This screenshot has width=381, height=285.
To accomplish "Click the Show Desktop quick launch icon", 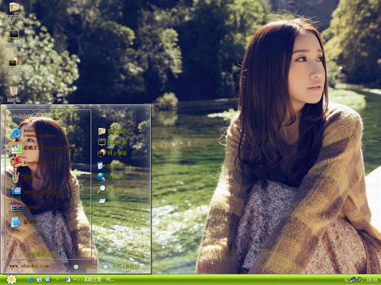I will (48, 280).
